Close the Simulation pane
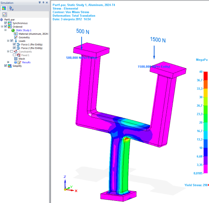The image size is (209, 203). pyautogui.click(x=47, y=3)
